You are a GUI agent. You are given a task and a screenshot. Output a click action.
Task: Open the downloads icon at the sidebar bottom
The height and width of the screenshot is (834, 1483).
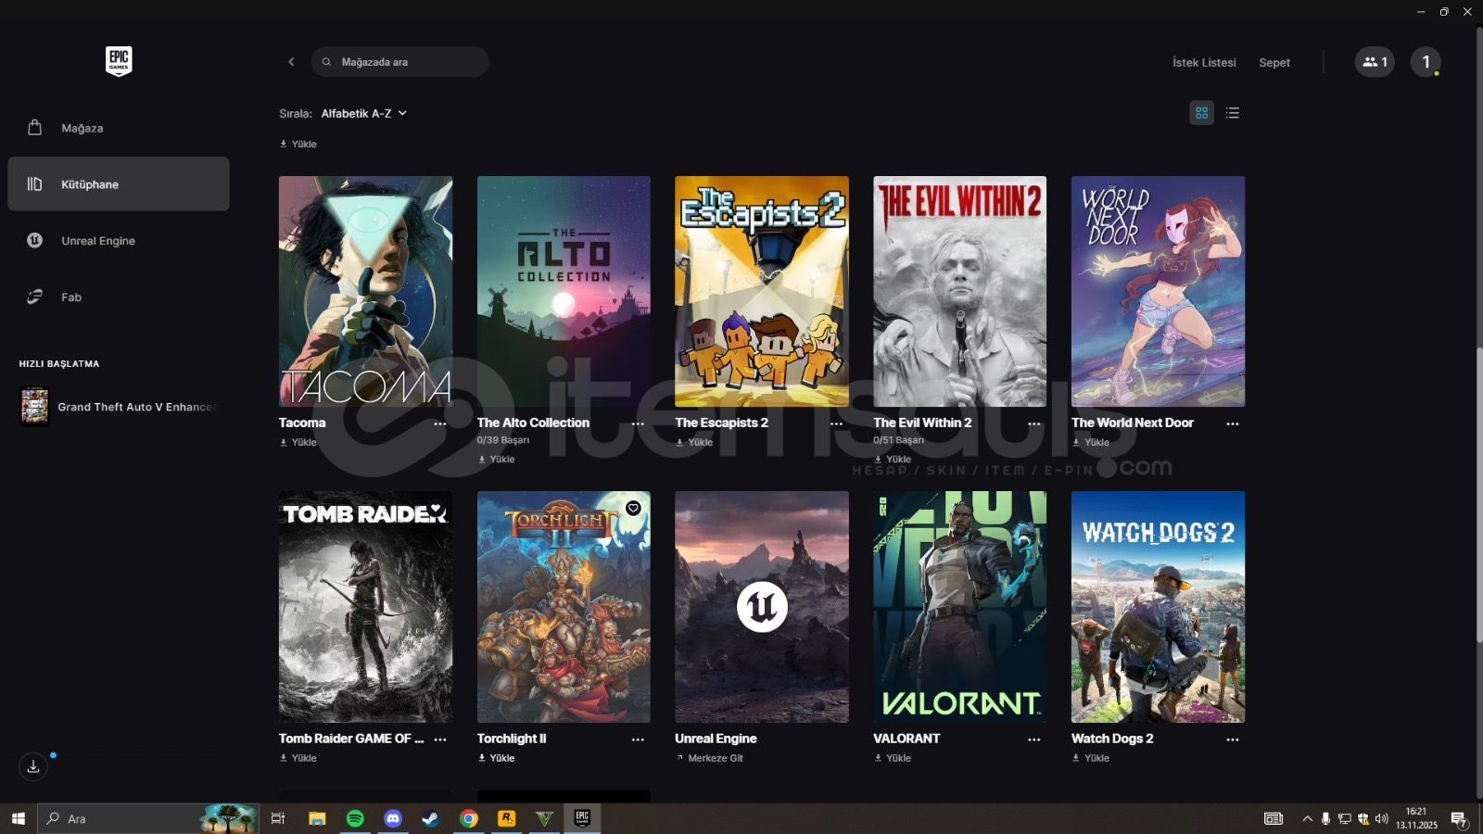pyautogui.click(x=33, y=766)
